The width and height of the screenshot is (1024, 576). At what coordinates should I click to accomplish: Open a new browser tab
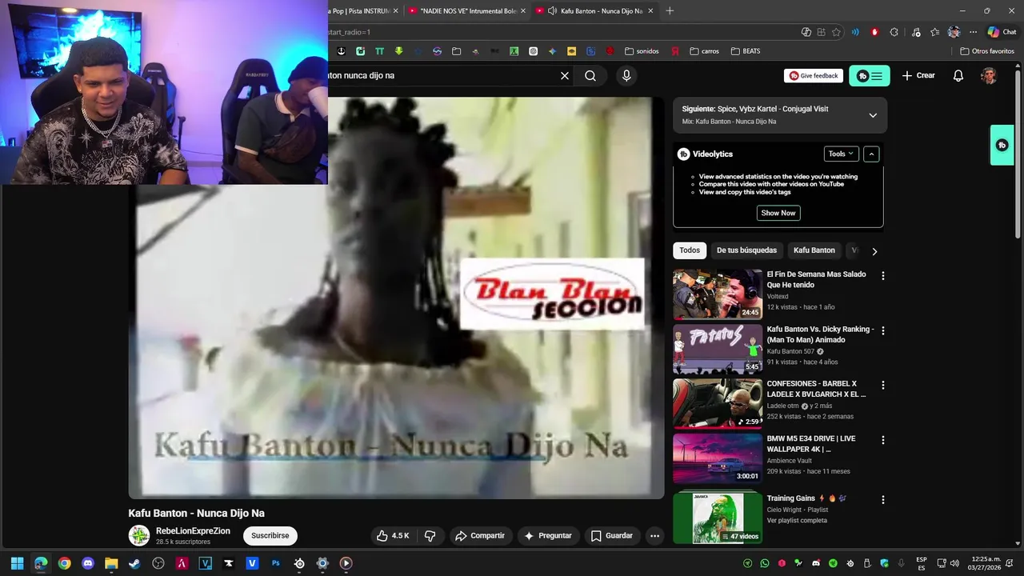(670, 11)
